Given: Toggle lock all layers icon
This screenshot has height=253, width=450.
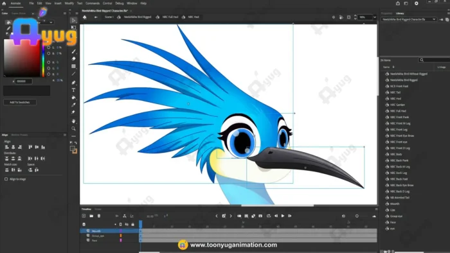Looking at the screenshot, I should point(132,224).
